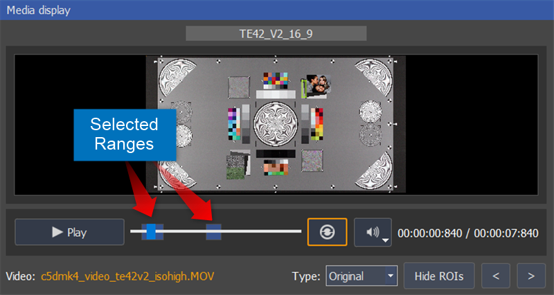Click the current time 00:00:00:840
The height and width of the screenshot is (295, 554).
(x=429, y=233)
